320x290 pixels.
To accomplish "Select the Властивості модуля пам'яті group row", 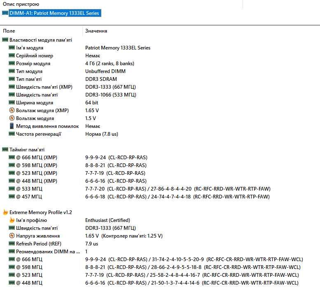I will click(x=41, y=40).
